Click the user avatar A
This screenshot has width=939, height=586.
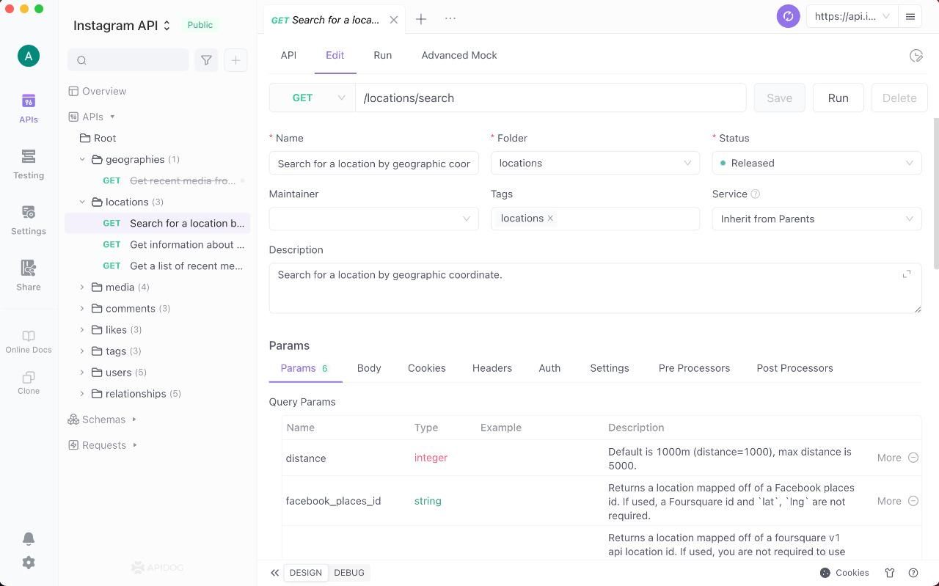coord(29,56)
